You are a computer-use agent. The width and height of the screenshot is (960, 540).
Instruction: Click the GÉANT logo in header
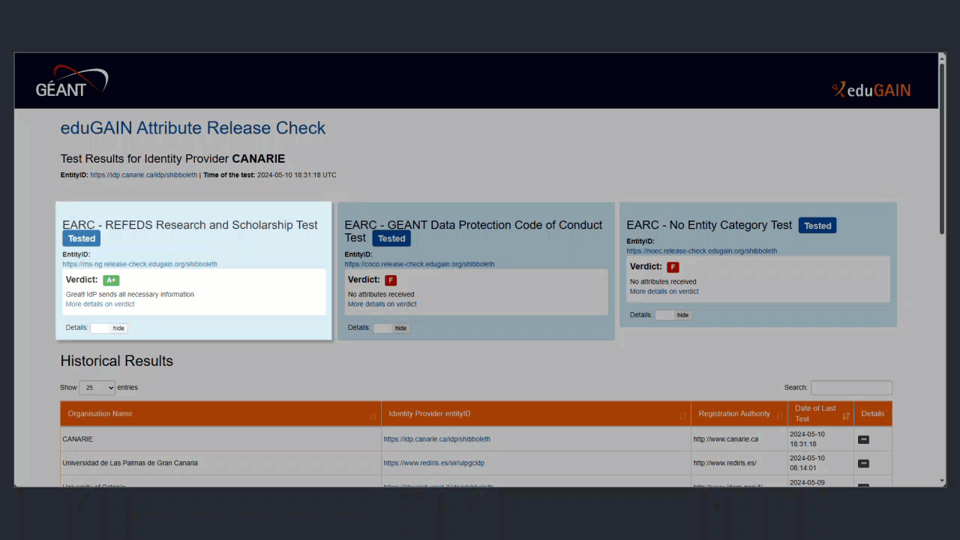click(x=72, y=82)
